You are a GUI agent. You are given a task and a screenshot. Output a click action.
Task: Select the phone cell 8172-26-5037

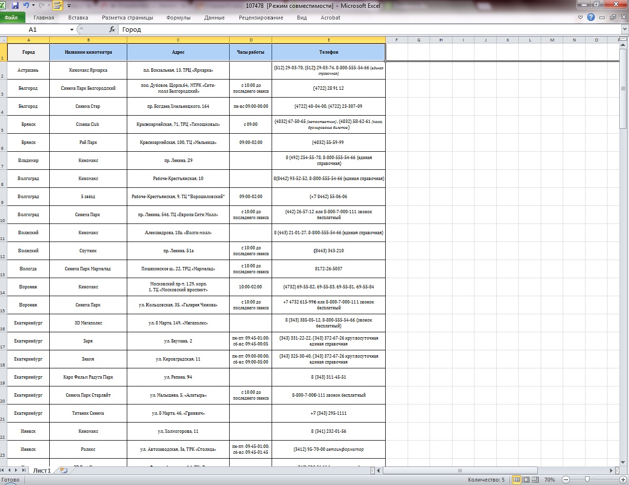pyautogui.click(x=329, y=269)
